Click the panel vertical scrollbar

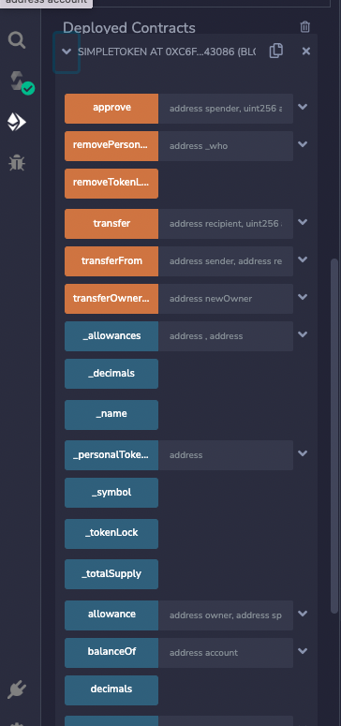334,437
